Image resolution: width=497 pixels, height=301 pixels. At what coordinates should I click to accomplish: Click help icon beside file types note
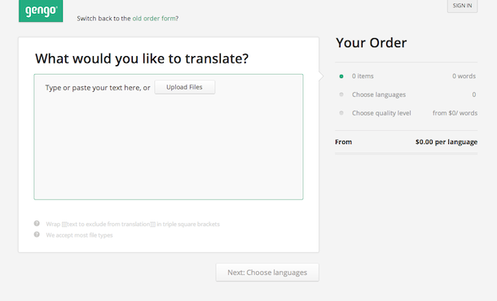coord(37,234)
